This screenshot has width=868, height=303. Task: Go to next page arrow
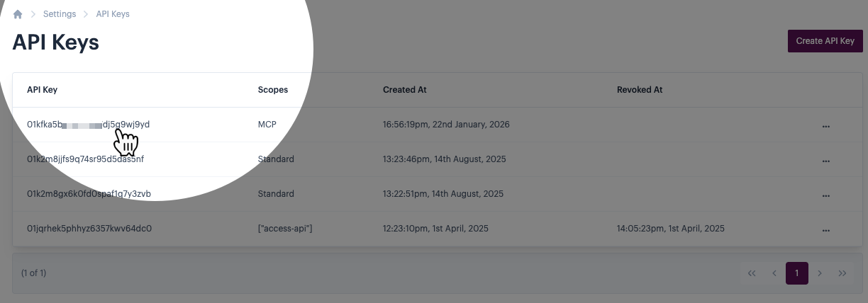pyautogui.click(x=820, y=273)
